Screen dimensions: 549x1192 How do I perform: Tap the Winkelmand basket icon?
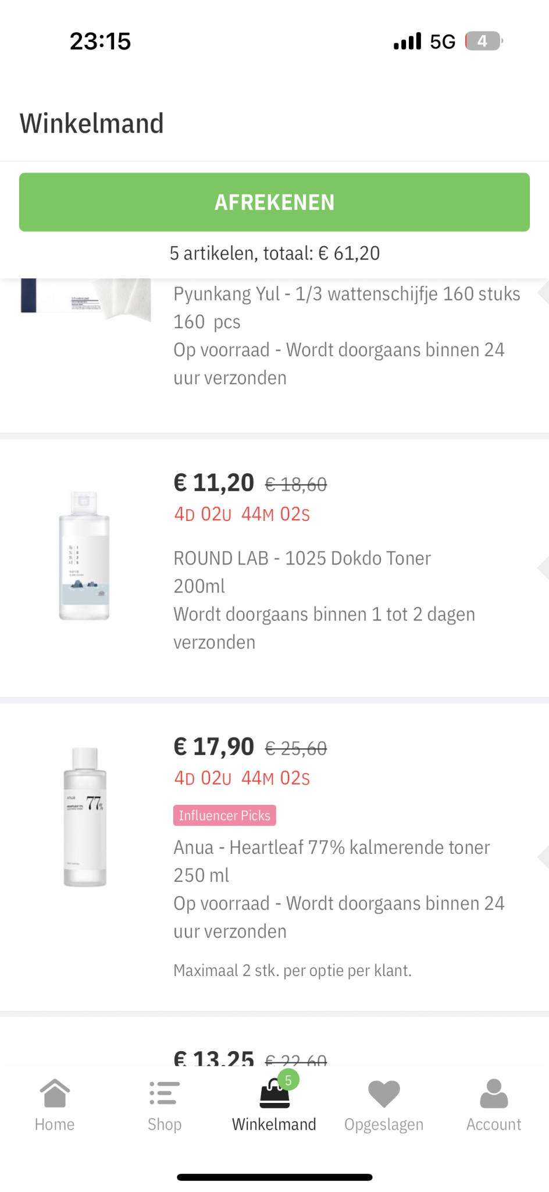pyautogui.click(x=274, y=1095)
